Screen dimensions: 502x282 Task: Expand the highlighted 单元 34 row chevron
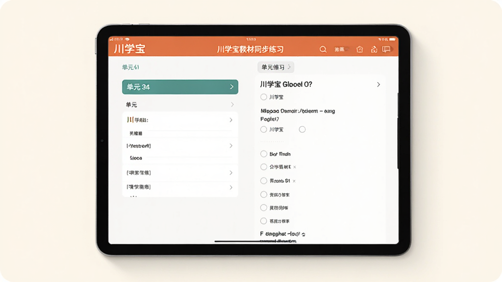point(232,87)
